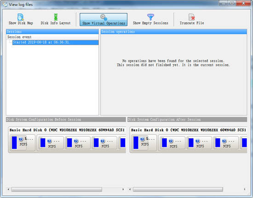Screen dimensions: 253x198
Task: Click the After Session horizontal scrollbar thumb
Action: click(x=178, y=189)
